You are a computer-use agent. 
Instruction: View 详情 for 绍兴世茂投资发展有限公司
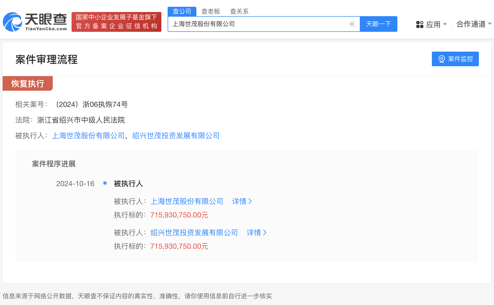tap(257, 233)
